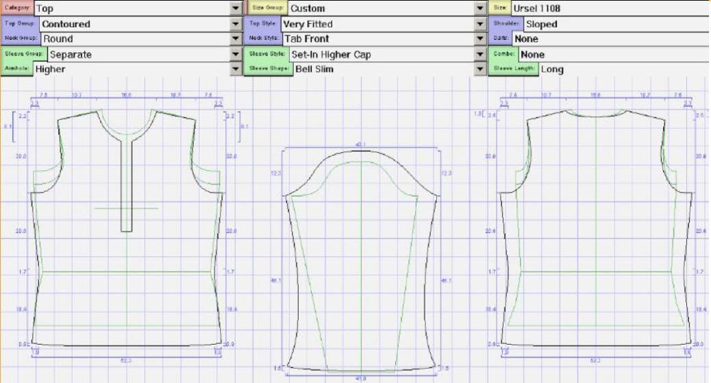This screenshot has width=711, height=383.
Task: Expand the Top Style dropdown set to Very Fitted
Action: 480,24
